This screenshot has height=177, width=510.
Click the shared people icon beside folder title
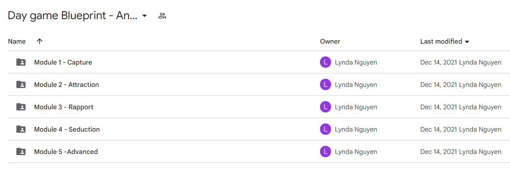[162, 16]
